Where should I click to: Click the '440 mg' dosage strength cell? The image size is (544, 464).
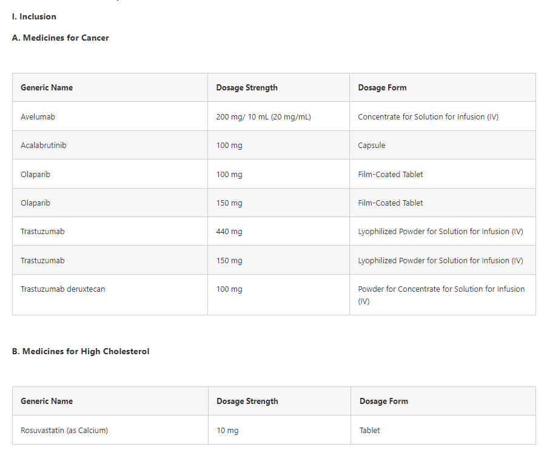pyautogui.click(x=229, y=232)
